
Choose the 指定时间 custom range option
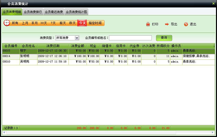coord(96,23)
